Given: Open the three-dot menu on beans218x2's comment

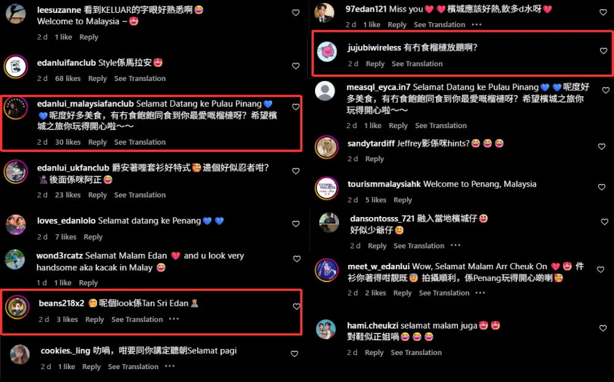Looking at the screenshot, I should (174, 319).
